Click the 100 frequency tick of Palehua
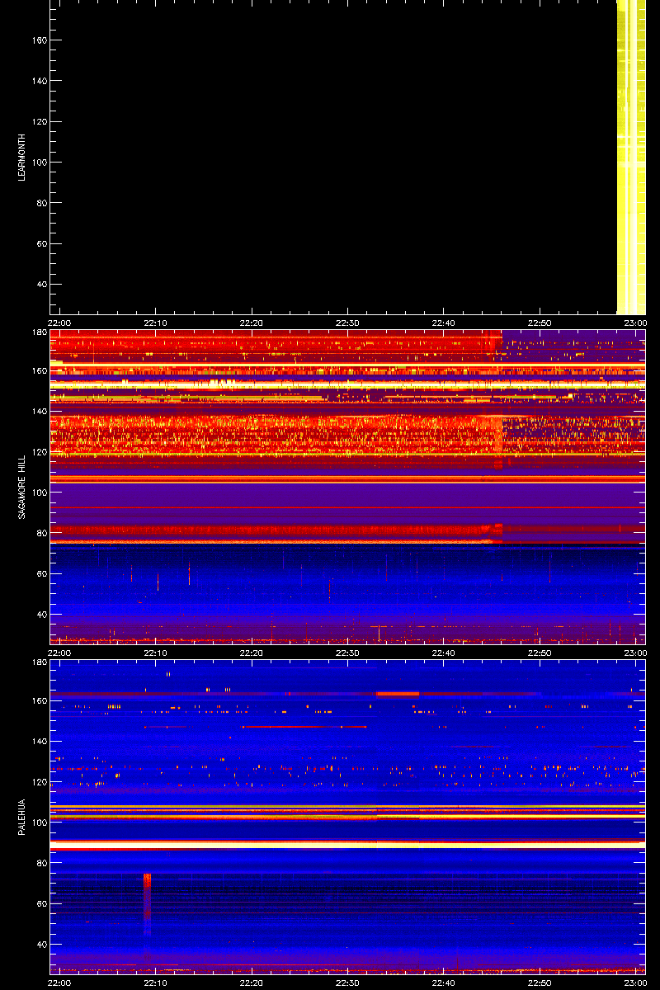 40,823
